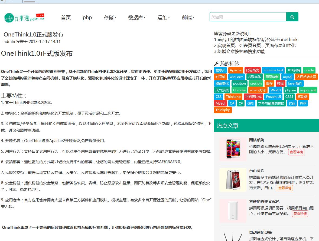Go to the 首页 home page

[66, 18]
